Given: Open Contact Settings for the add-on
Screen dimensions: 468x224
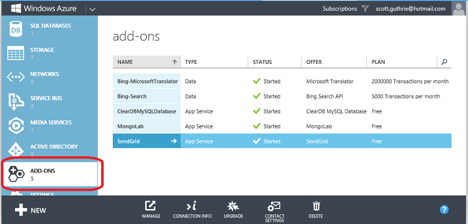Looking at the screenshot, I should 274,212.
